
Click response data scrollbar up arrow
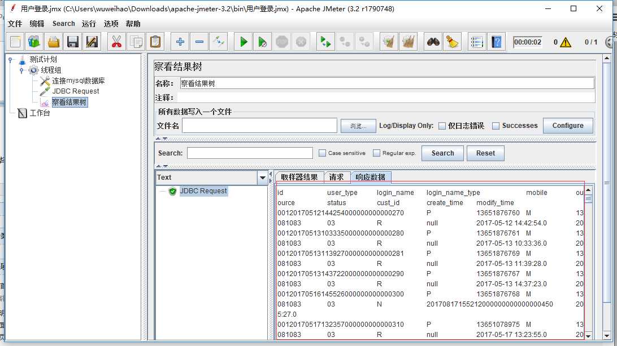(588, 190)
